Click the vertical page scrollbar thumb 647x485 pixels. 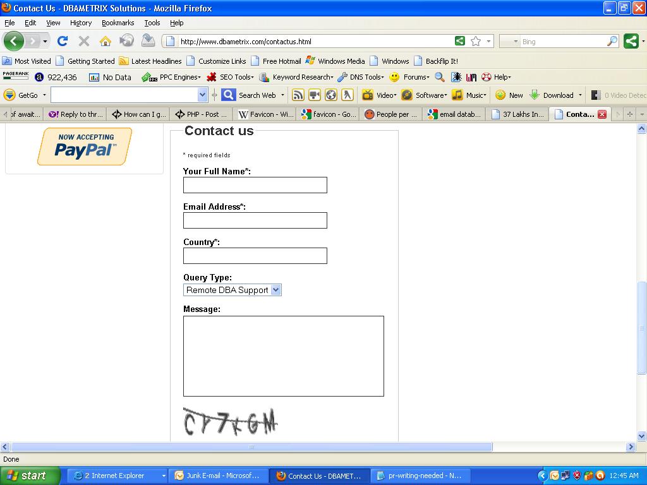(x=641, y=328)
